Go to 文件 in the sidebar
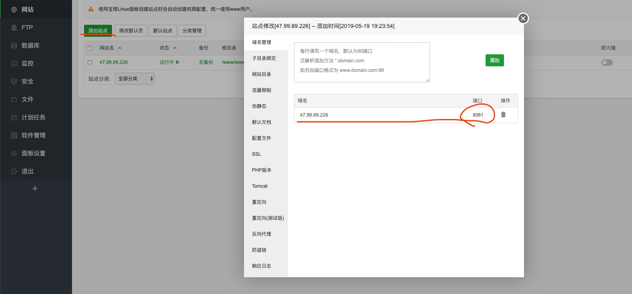Image resolution: width=632 pixels, height=294 pixels. pyautogui.click(x=36, y=99)
